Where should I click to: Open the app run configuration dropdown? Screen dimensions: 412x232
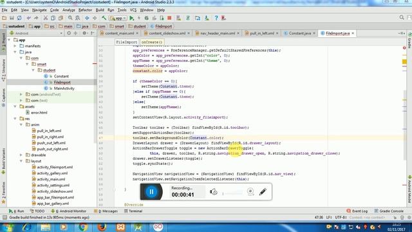[118, 18]
